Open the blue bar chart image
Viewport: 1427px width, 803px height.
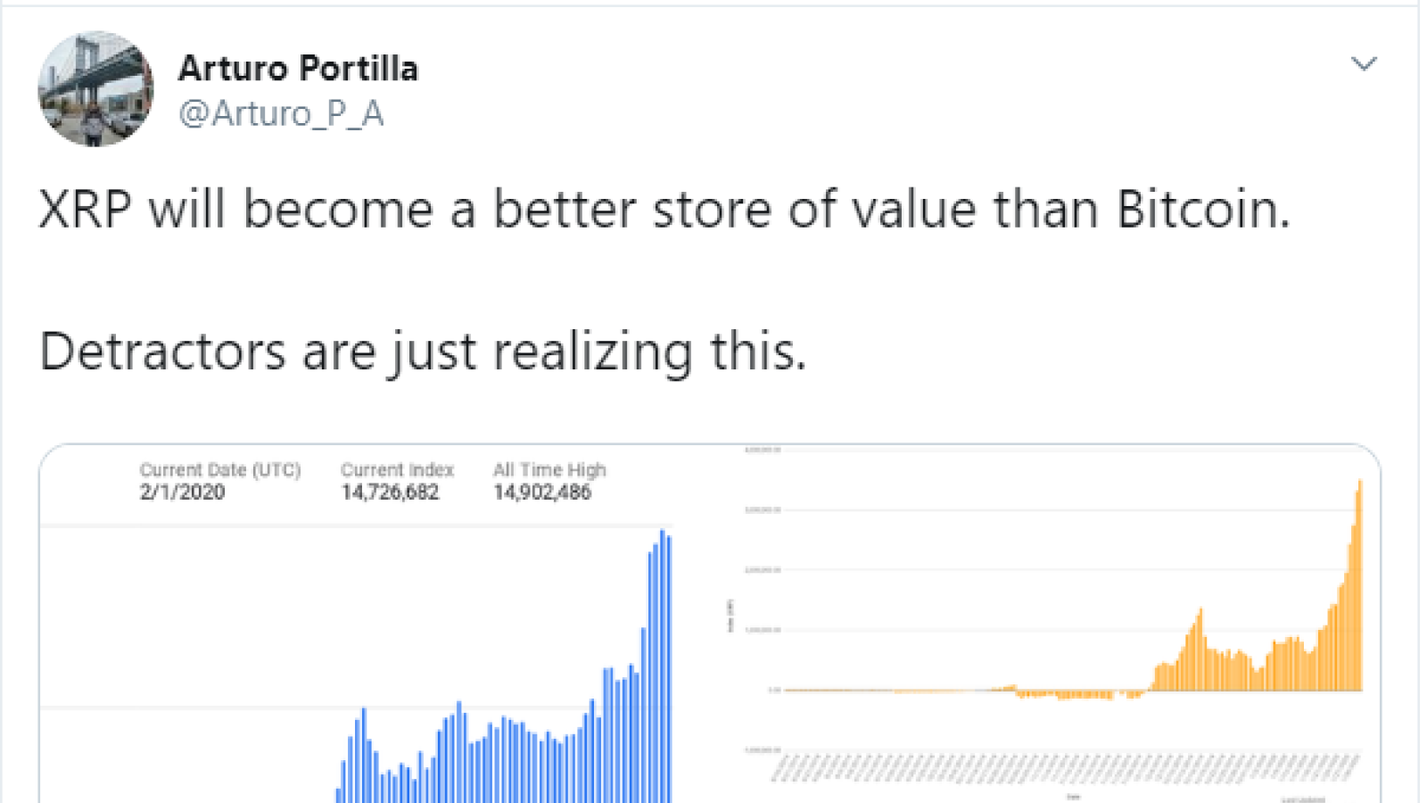357,625
